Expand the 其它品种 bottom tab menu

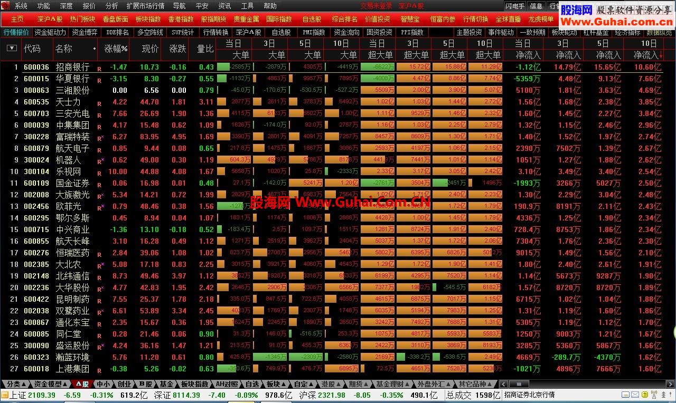(475, 384)
